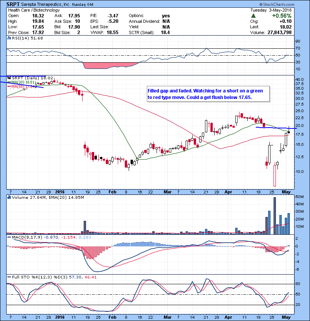Click the Yield label
This screenshot has width=310, height=321.
[134, 27]
